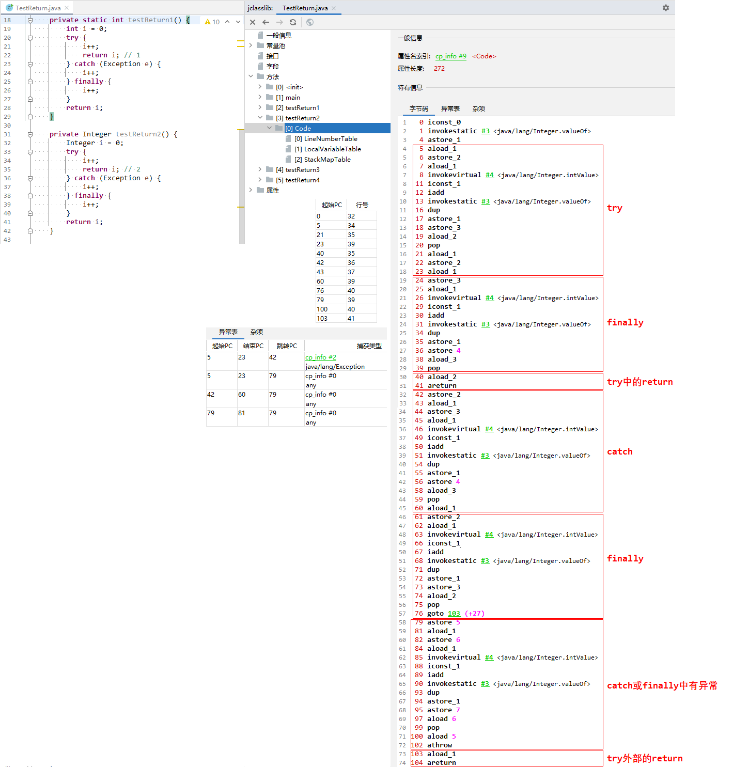
Task: Jump to goto target 103 link
Action: point(454,614)
